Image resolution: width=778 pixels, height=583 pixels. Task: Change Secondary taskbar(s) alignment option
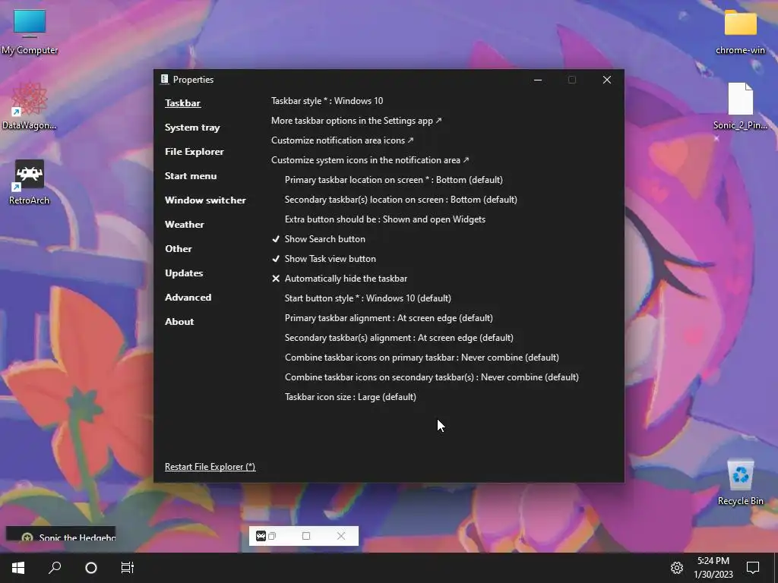[x=399, y=338]
